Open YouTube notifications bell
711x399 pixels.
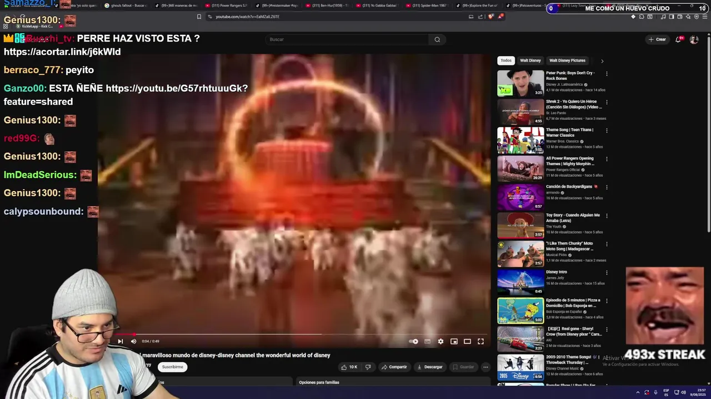pyautogui.click(x=679, y=39)
